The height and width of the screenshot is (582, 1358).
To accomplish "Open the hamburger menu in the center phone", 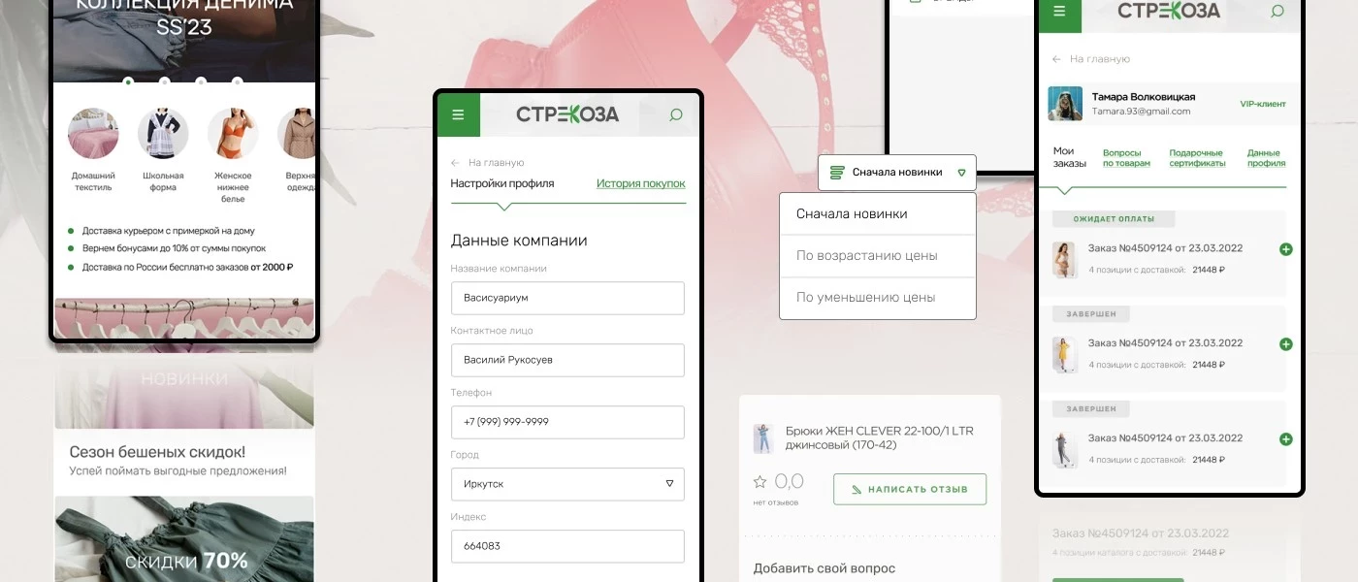I will click(459, 114).
